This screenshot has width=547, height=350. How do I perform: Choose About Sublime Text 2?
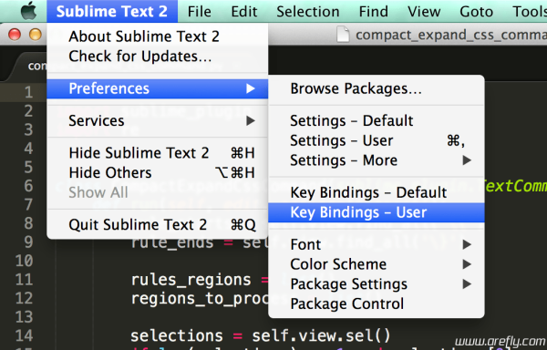(x=158, y=36)
